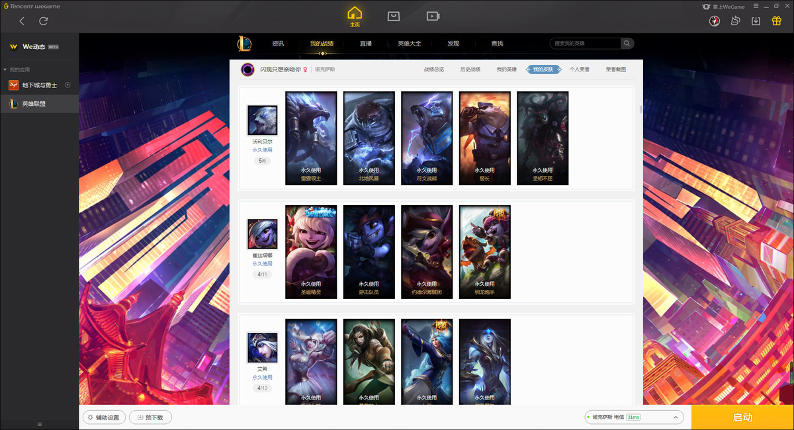Select 英雄联盟 in sidebar

tap(39, 104)
